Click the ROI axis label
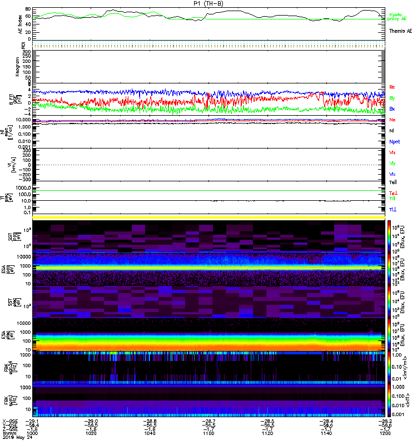 click(x=23, y=45)
